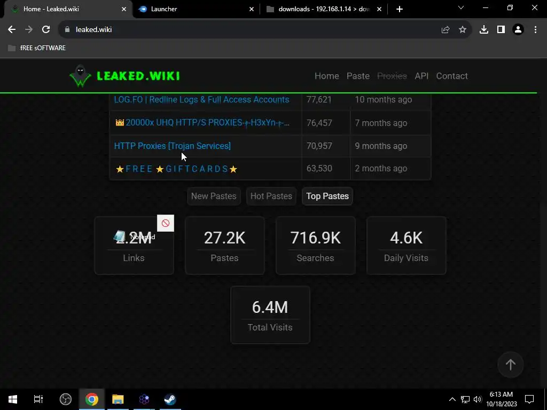
Task: Open the FREE GIFTCARDS paste link
Action: [176, 169]
